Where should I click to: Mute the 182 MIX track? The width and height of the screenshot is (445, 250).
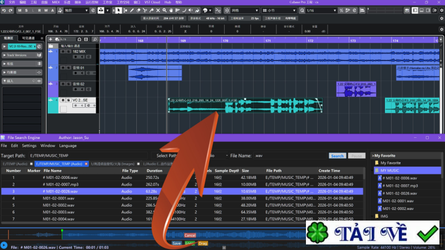pyautogui.click(x=62, y=52)
